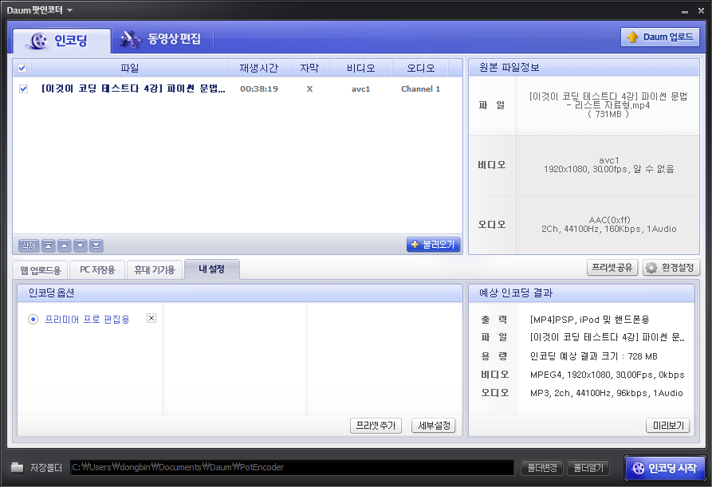This screenshot has height=487, width=712.
Task: Remove the 프리미어 프로 편집용 preset with X
Action: 151,318
